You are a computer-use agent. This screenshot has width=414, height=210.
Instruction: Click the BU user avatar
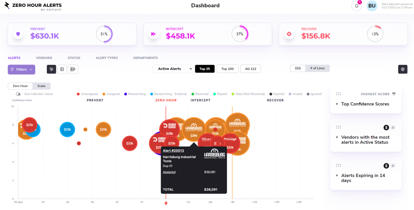pyautogui.click(x=372, y=6)
